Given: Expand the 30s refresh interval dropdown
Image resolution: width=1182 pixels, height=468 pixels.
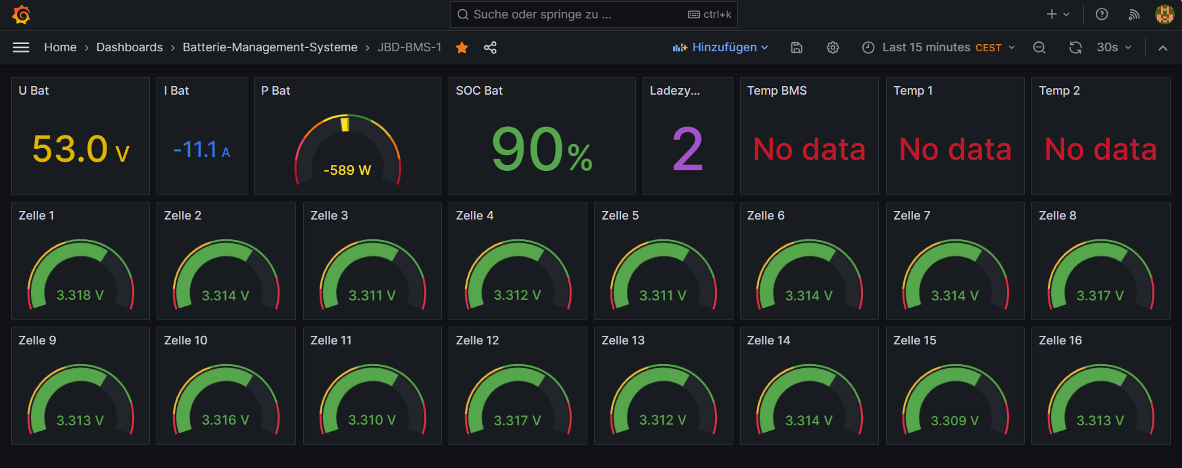Looking at the screenshot, I should click(1114, 47).
